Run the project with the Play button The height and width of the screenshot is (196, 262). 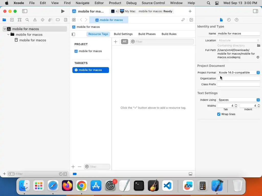(x=63, y=11)
